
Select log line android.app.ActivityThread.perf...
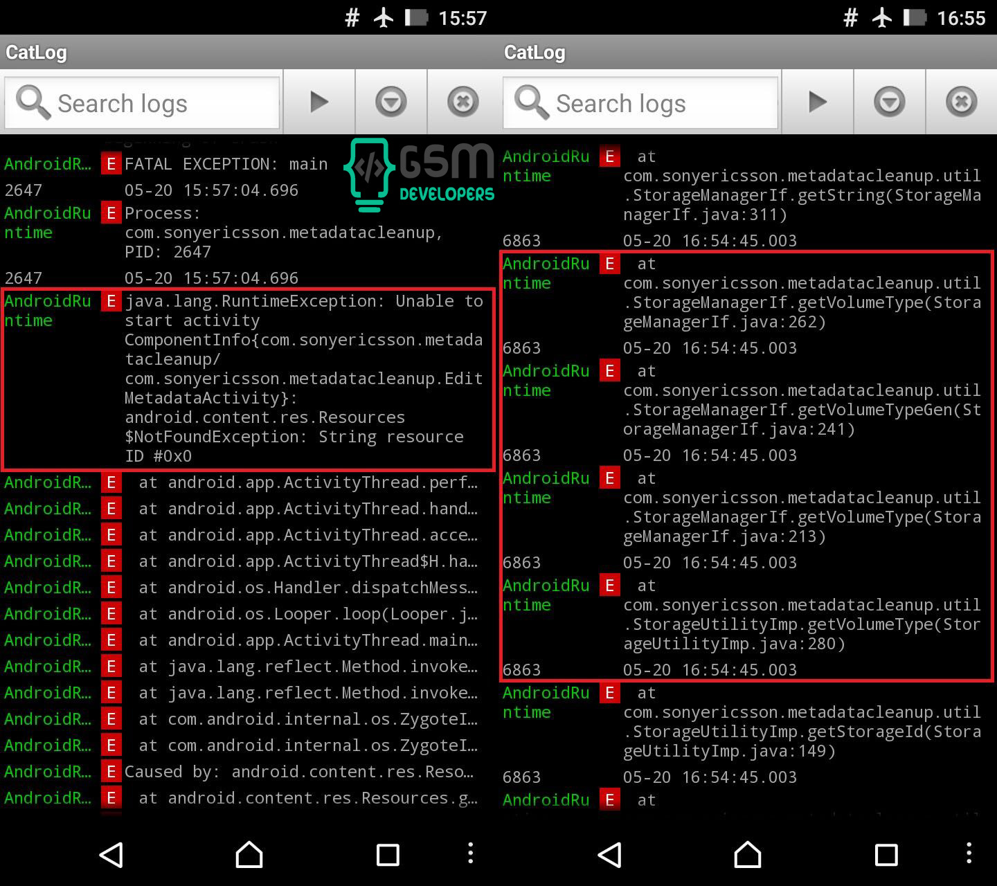(249, 482)
